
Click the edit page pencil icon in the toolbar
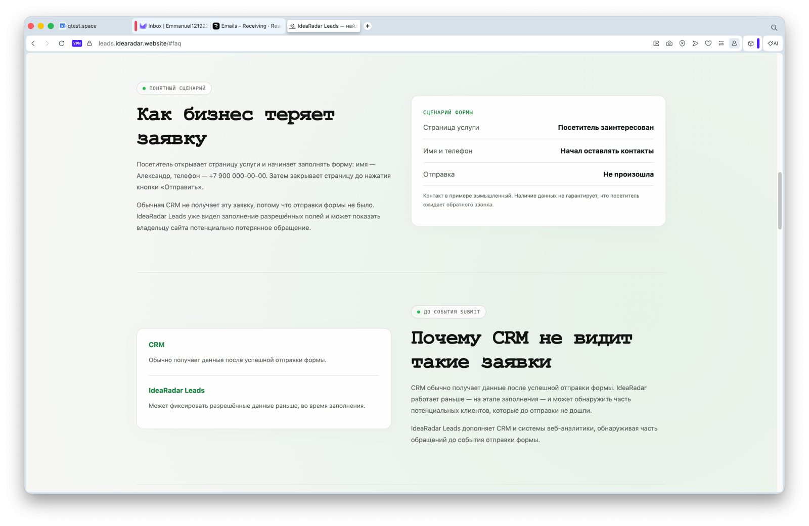tap(656, 43)
